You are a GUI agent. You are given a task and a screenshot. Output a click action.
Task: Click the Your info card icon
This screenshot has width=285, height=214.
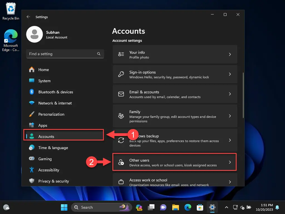[x=121, y=54]
